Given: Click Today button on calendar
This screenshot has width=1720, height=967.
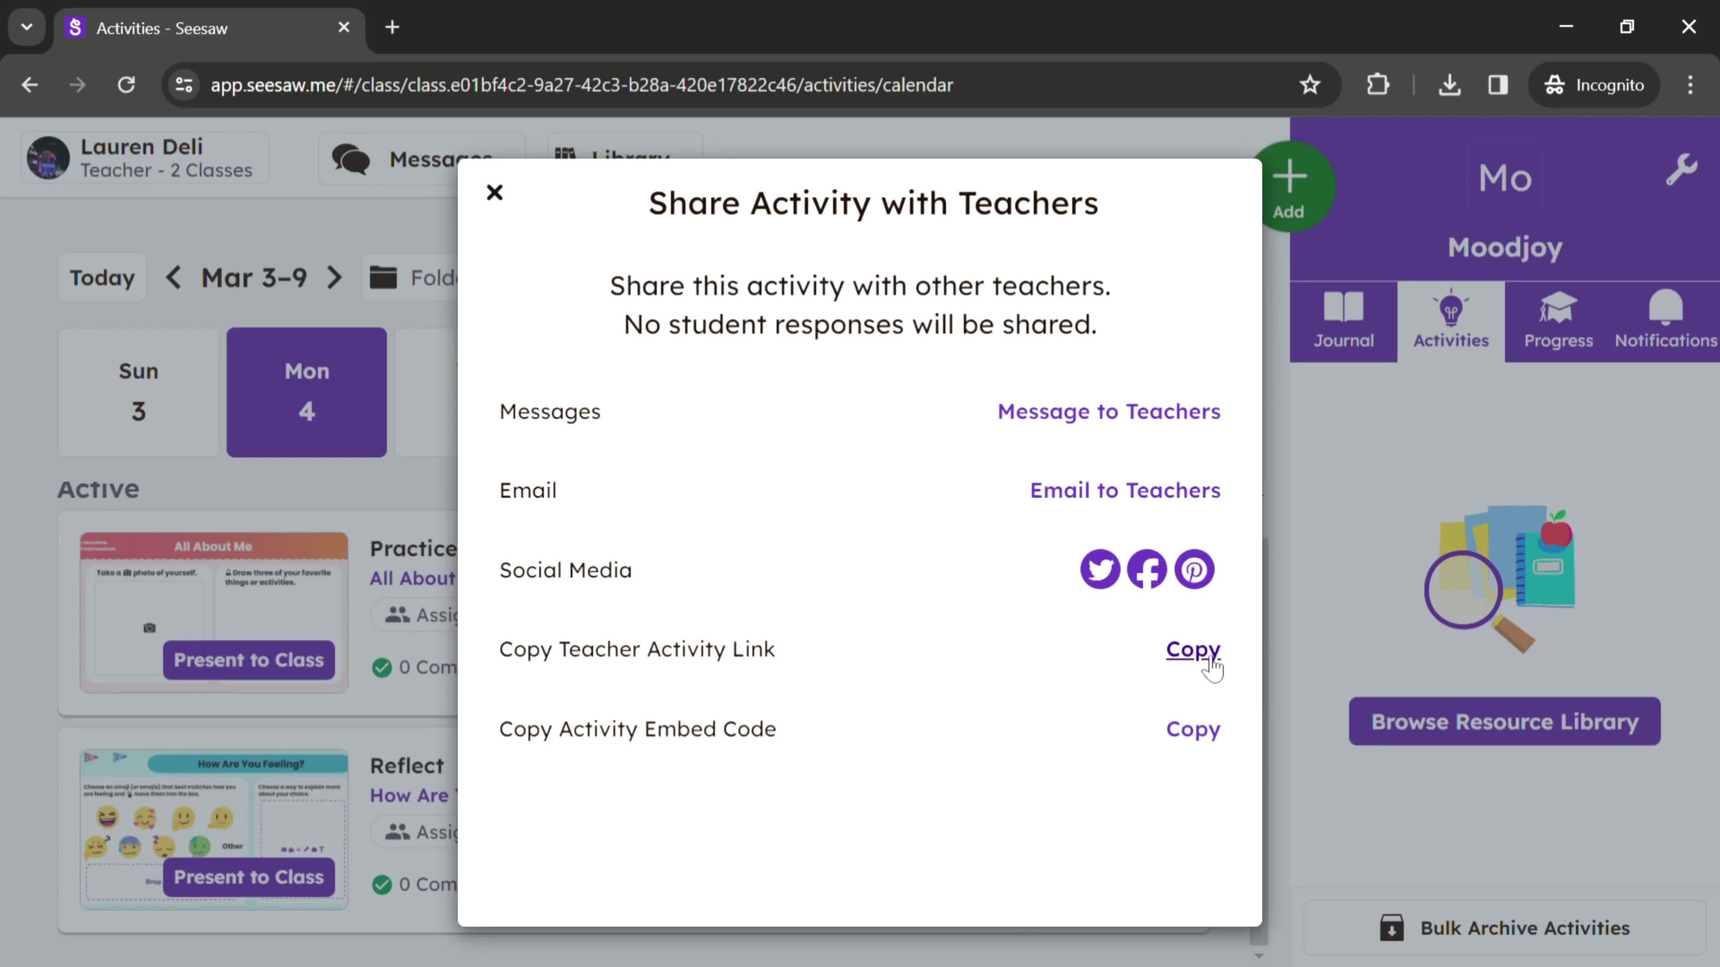Looking at the screenshot, I should tap(102, 278).
